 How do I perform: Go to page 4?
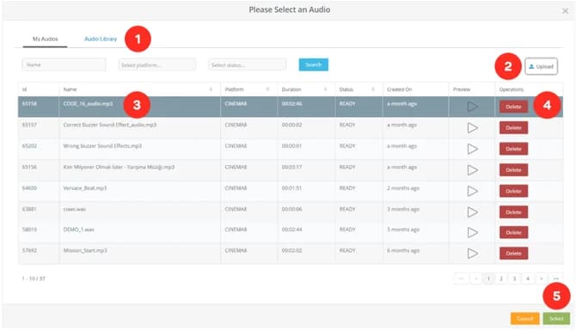528,279
